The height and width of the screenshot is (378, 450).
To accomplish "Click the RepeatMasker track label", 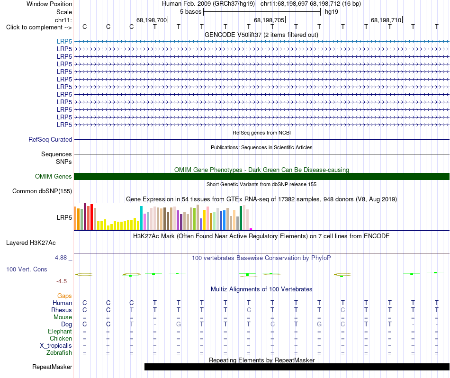I will 52,367.
